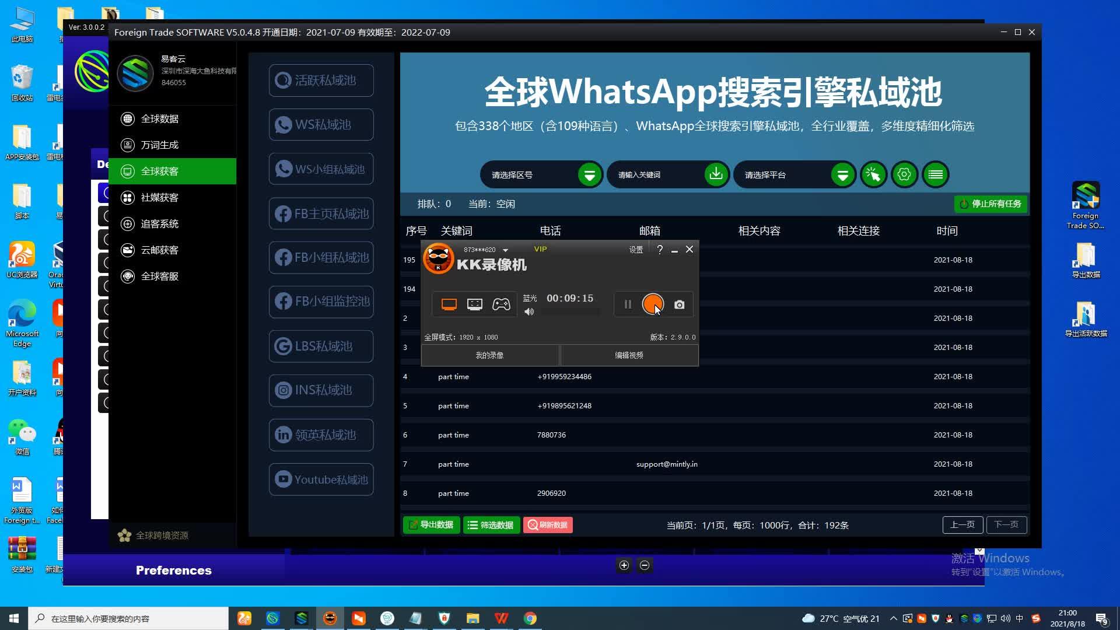Click the green list menu icon
The image size is (1120, 630).
click(x=936, y=174)
